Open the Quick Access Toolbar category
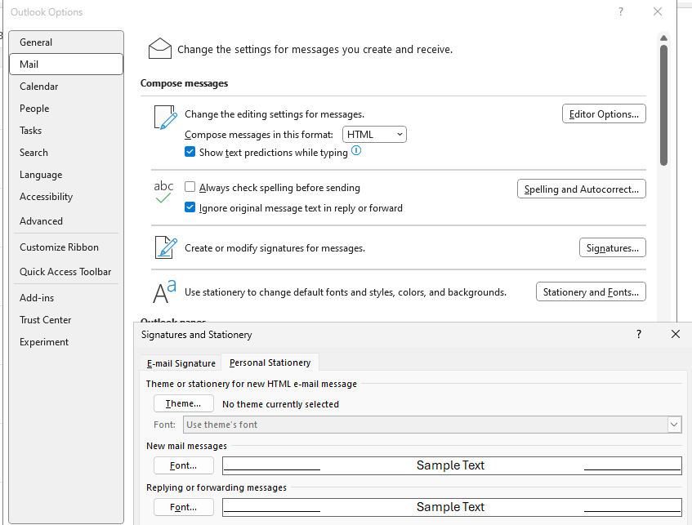This screenshot has width=692, height=525. 66,272
